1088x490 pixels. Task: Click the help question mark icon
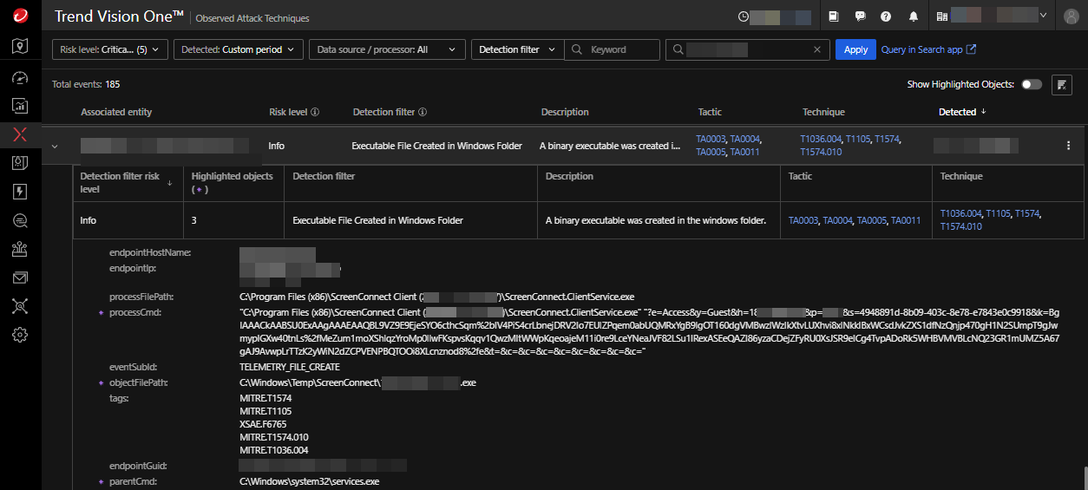click(x=886, y=16)
